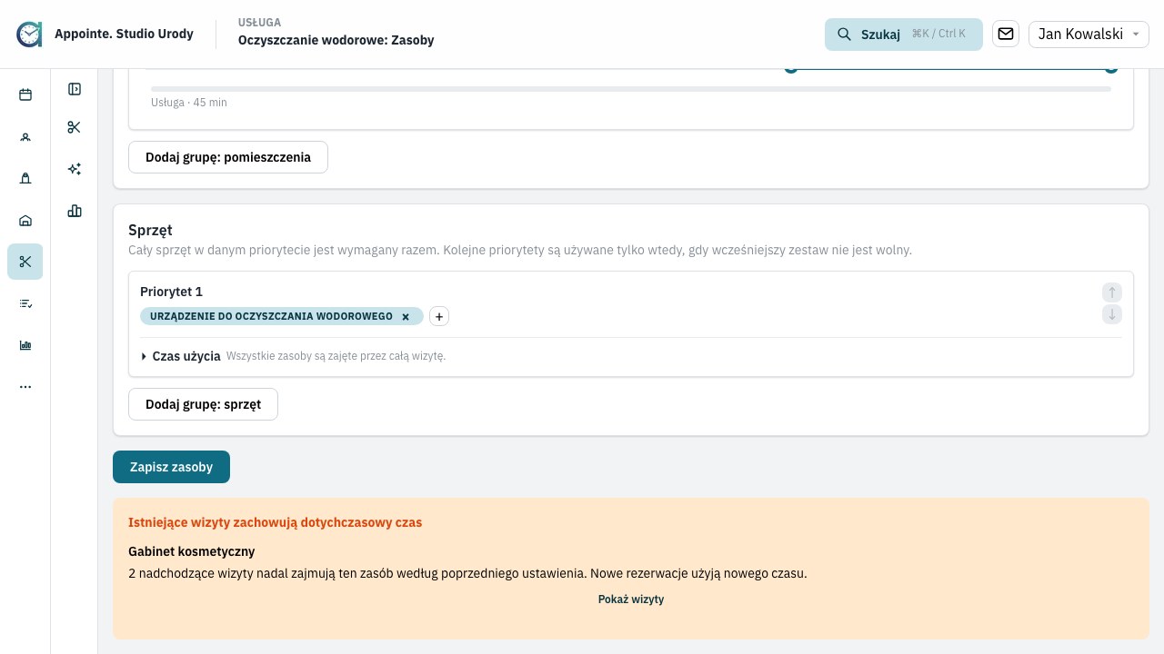The image size is (1164, 654).
Task: Click the Pokaż wizyty link
Action: 631,599
